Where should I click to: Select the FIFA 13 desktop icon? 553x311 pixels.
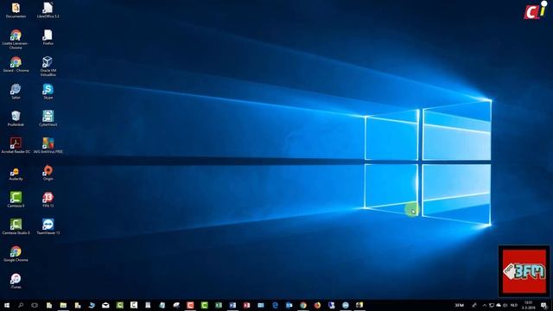tap(48, 200)
